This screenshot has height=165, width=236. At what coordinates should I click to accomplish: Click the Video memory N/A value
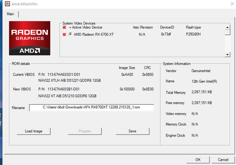pyautogui.click(x=195, y=114)
